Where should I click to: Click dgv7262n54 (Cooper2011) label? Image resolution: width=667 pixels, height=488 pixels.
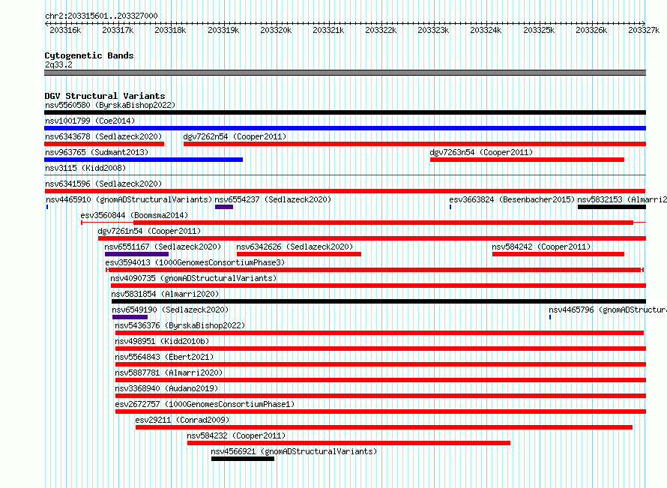pos(235,136)
